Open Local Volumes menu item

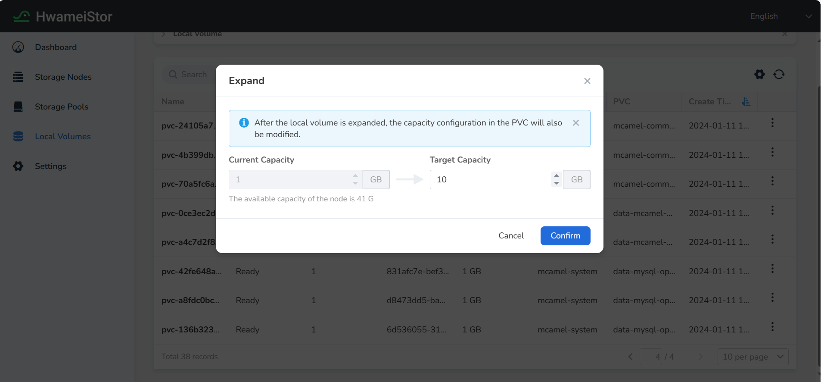point(62,136)
